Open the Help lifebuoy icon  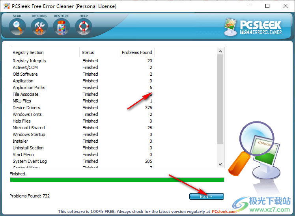tap(84, 27)
